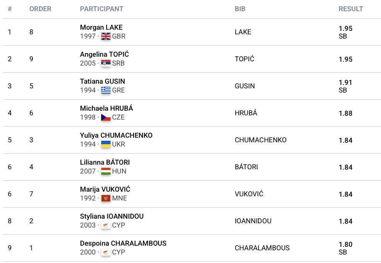Click the # rank column header

click(x=10, y=9)
